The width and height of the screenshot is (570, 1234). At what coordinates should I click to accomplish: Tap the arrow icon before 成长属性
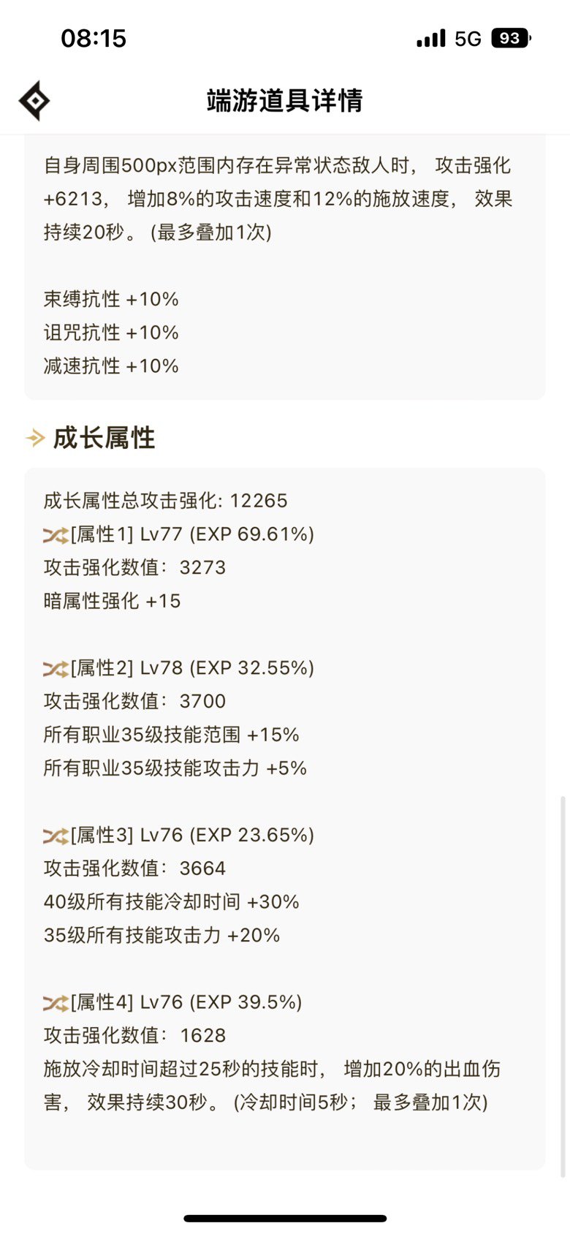pos(35,439)
